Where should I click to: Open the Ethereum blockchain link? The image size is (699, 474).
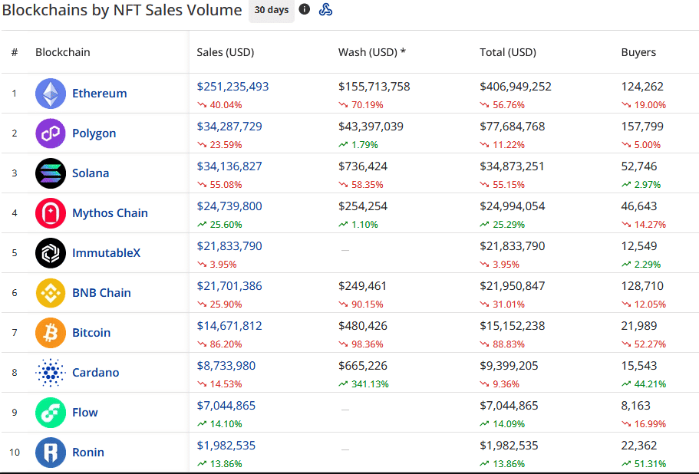pyautogui.click(x=100, y=93)
